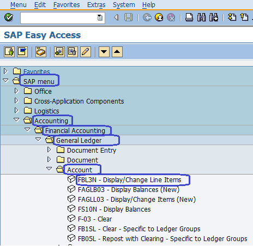253x246 pixels.
Task: Click the Find binoculars icon
Action: (x=201, y=17)
